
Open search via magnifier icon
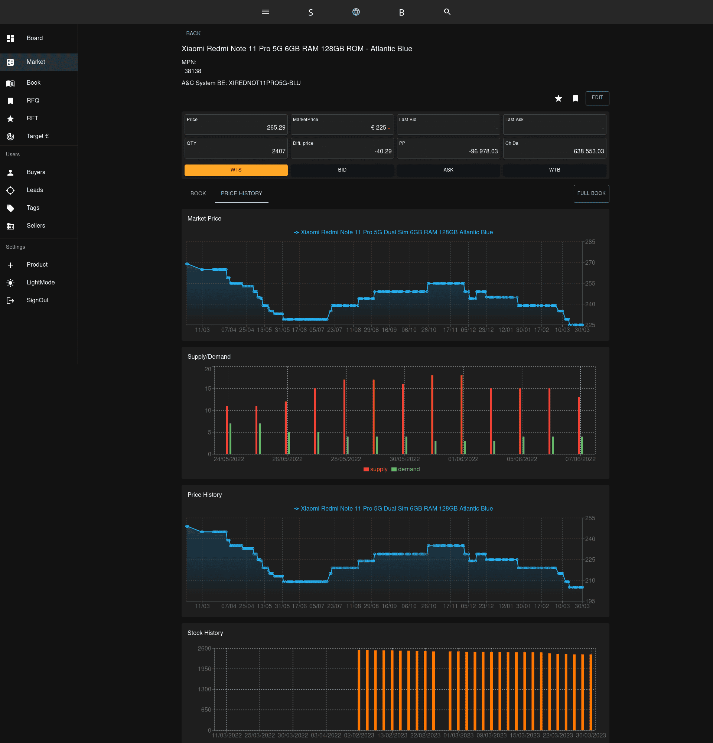point(447,12)
